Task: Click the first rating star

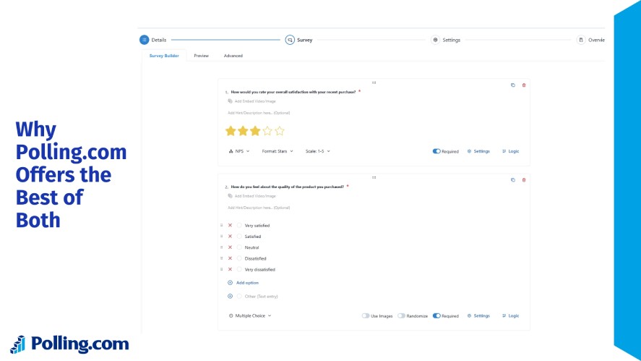Action: [231, 131]
